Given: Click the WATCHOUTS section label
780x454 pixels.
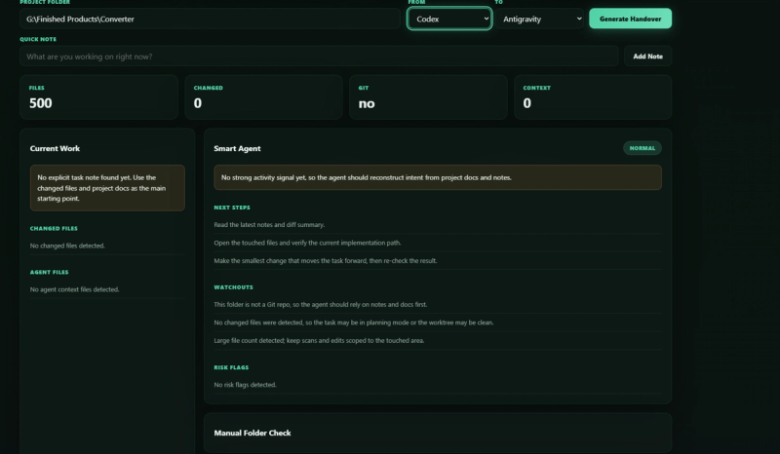Looking at the screenshot, I should click(x=233, y=287).
